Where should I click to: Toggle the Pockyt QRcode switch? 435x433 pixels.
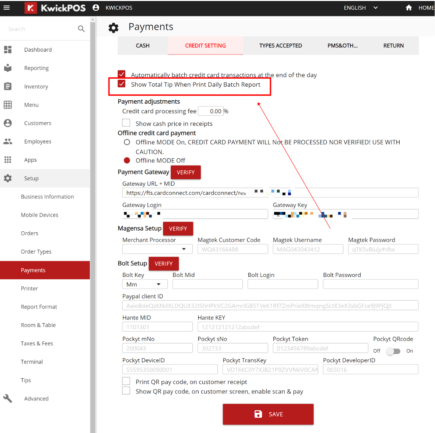click(x=393, y=351)
